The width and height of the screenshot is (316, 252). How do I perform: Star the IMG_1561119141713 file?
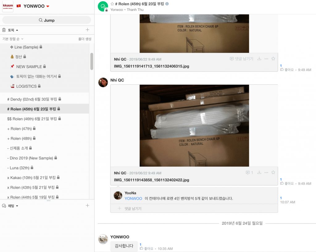(x=273, y=58)
